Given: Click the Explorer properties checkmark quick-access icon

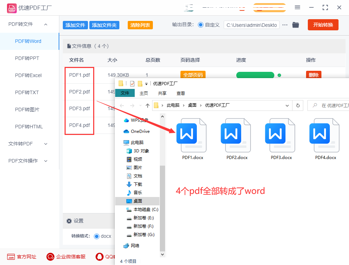Looking at the screenshot, I should click(132, 84).
